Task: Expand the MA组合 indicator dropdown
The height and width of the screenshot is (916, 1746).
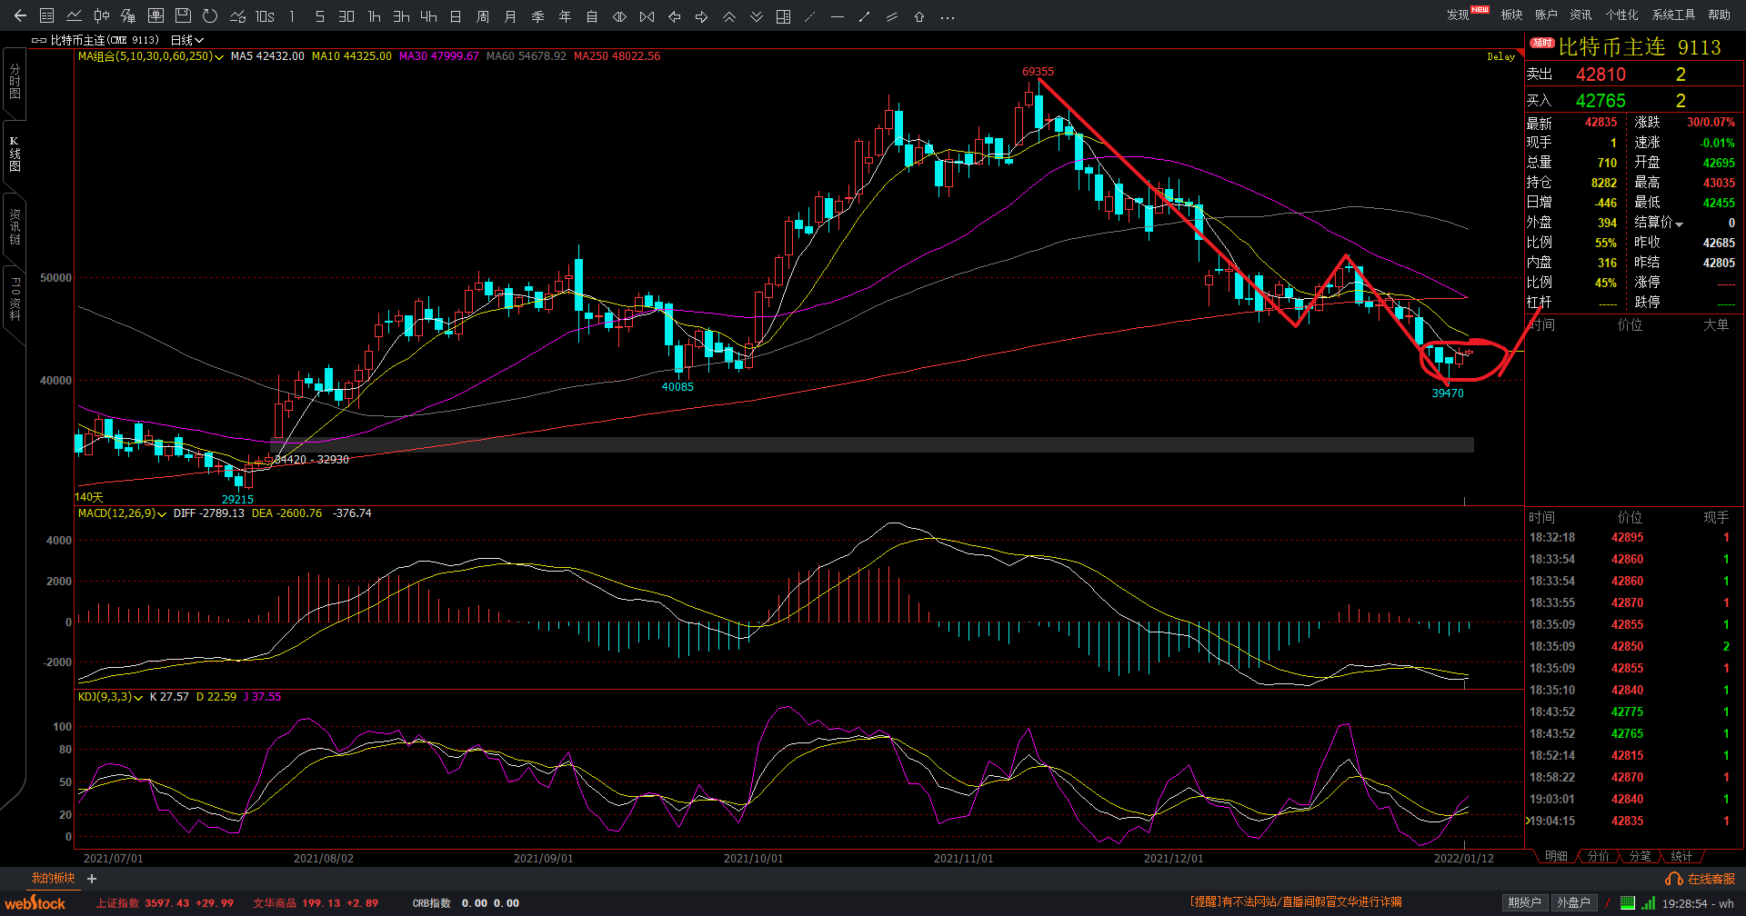Action: coord(218,56)
